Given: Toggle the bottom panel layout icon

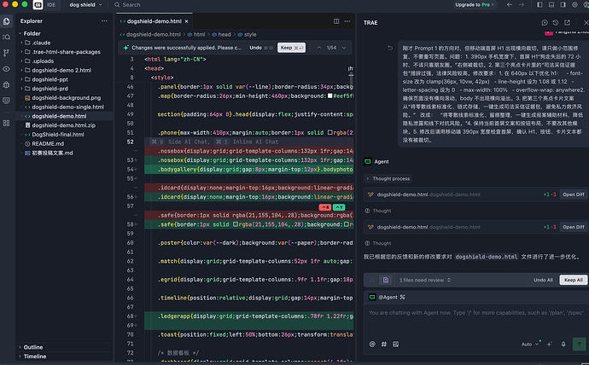Looking at the screenshot, I should pyautogui.click(x=551, y=5).
